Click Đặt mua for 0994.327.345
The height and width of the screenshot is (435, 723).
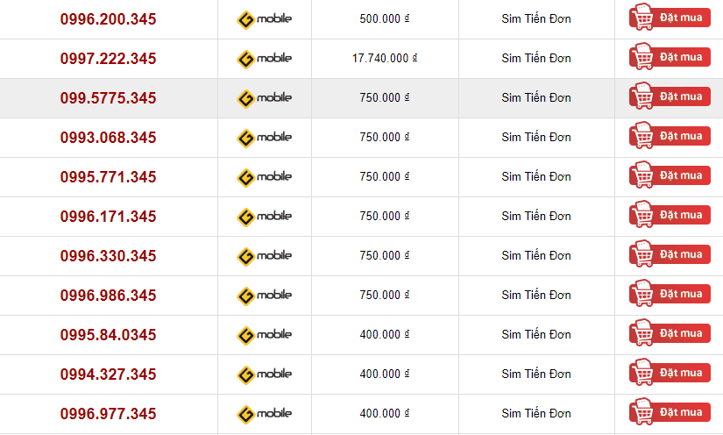point(670,372)
